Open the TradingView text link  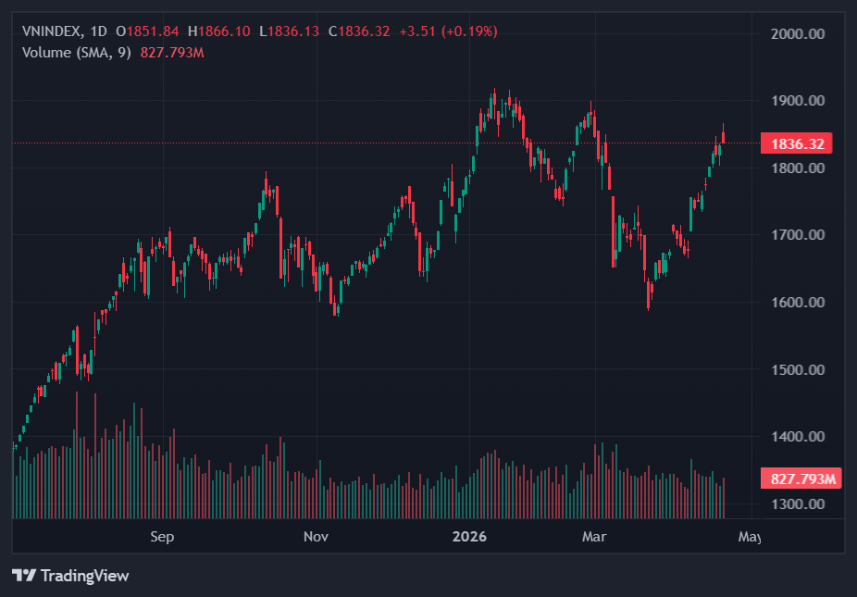pos(85,576)
